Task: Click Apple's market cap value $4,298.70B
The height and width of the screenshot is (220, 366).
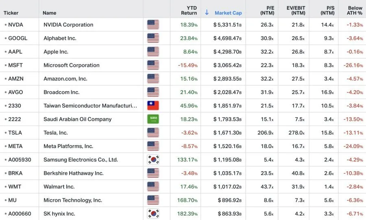Action: tap(227, 52)
